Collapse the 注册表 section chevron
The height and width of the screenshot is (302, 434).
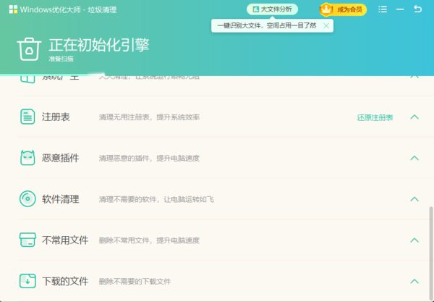[414, 117]
